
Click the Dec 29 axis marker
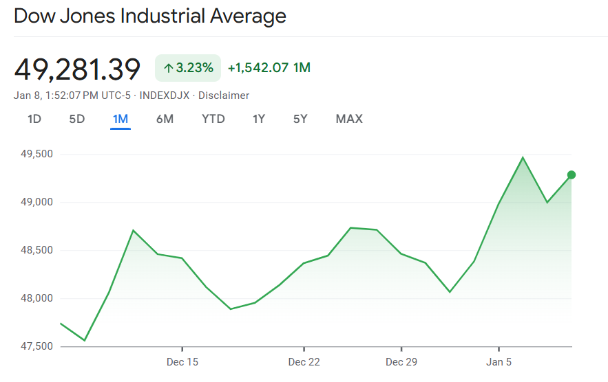[401, 361]
